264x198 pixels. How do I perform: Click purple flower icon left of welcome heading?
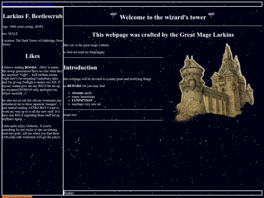click(113, 16)
